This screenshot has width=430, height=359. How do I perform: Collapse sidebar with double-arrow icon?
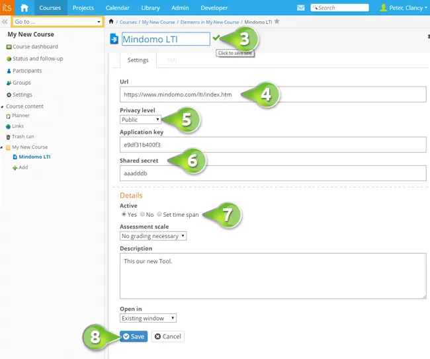(x=5, y=22)
